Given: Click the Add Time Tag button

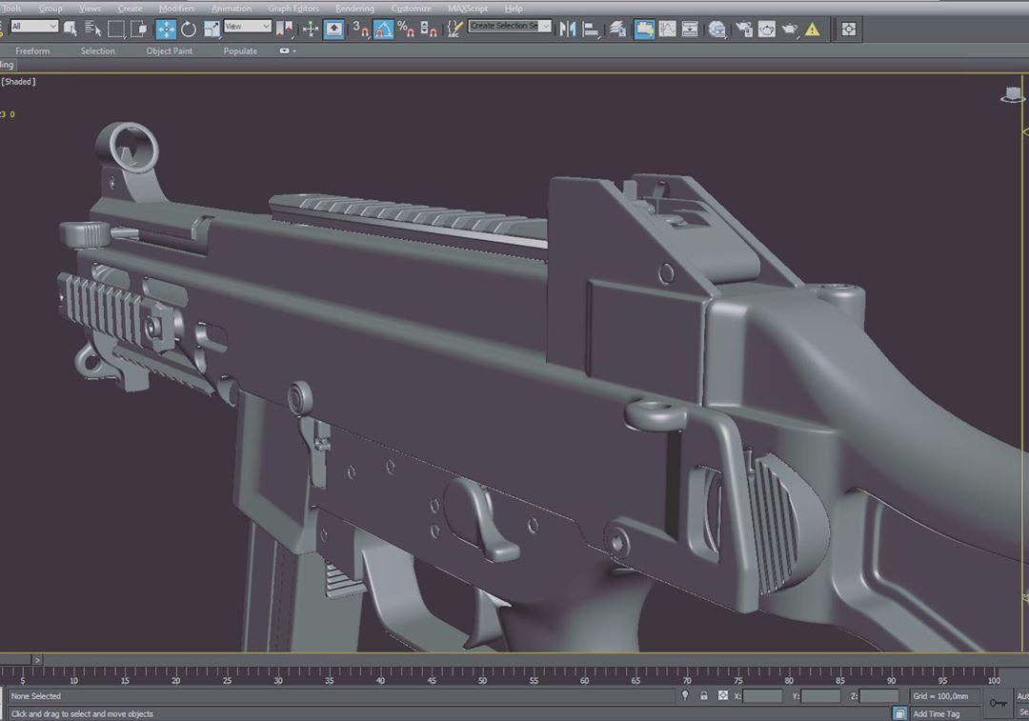Looking at the screenshot, I should pos(936,713).
